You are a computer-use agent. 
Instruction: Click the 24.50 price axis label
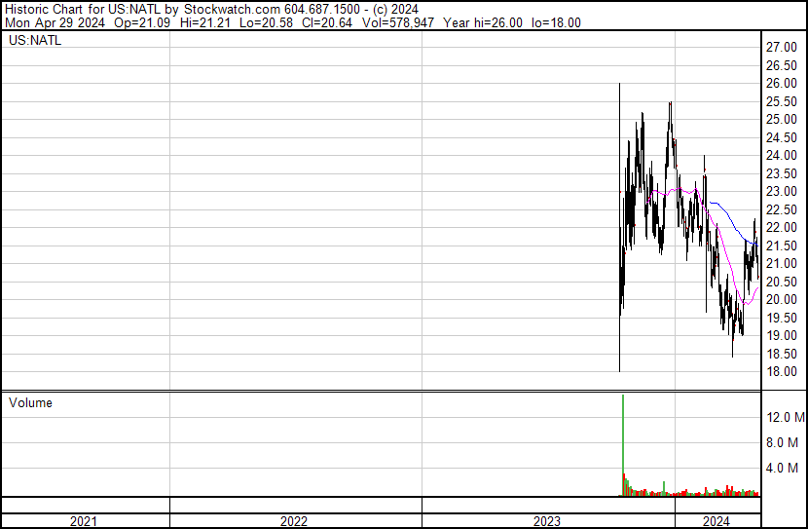tap(781, 137)
